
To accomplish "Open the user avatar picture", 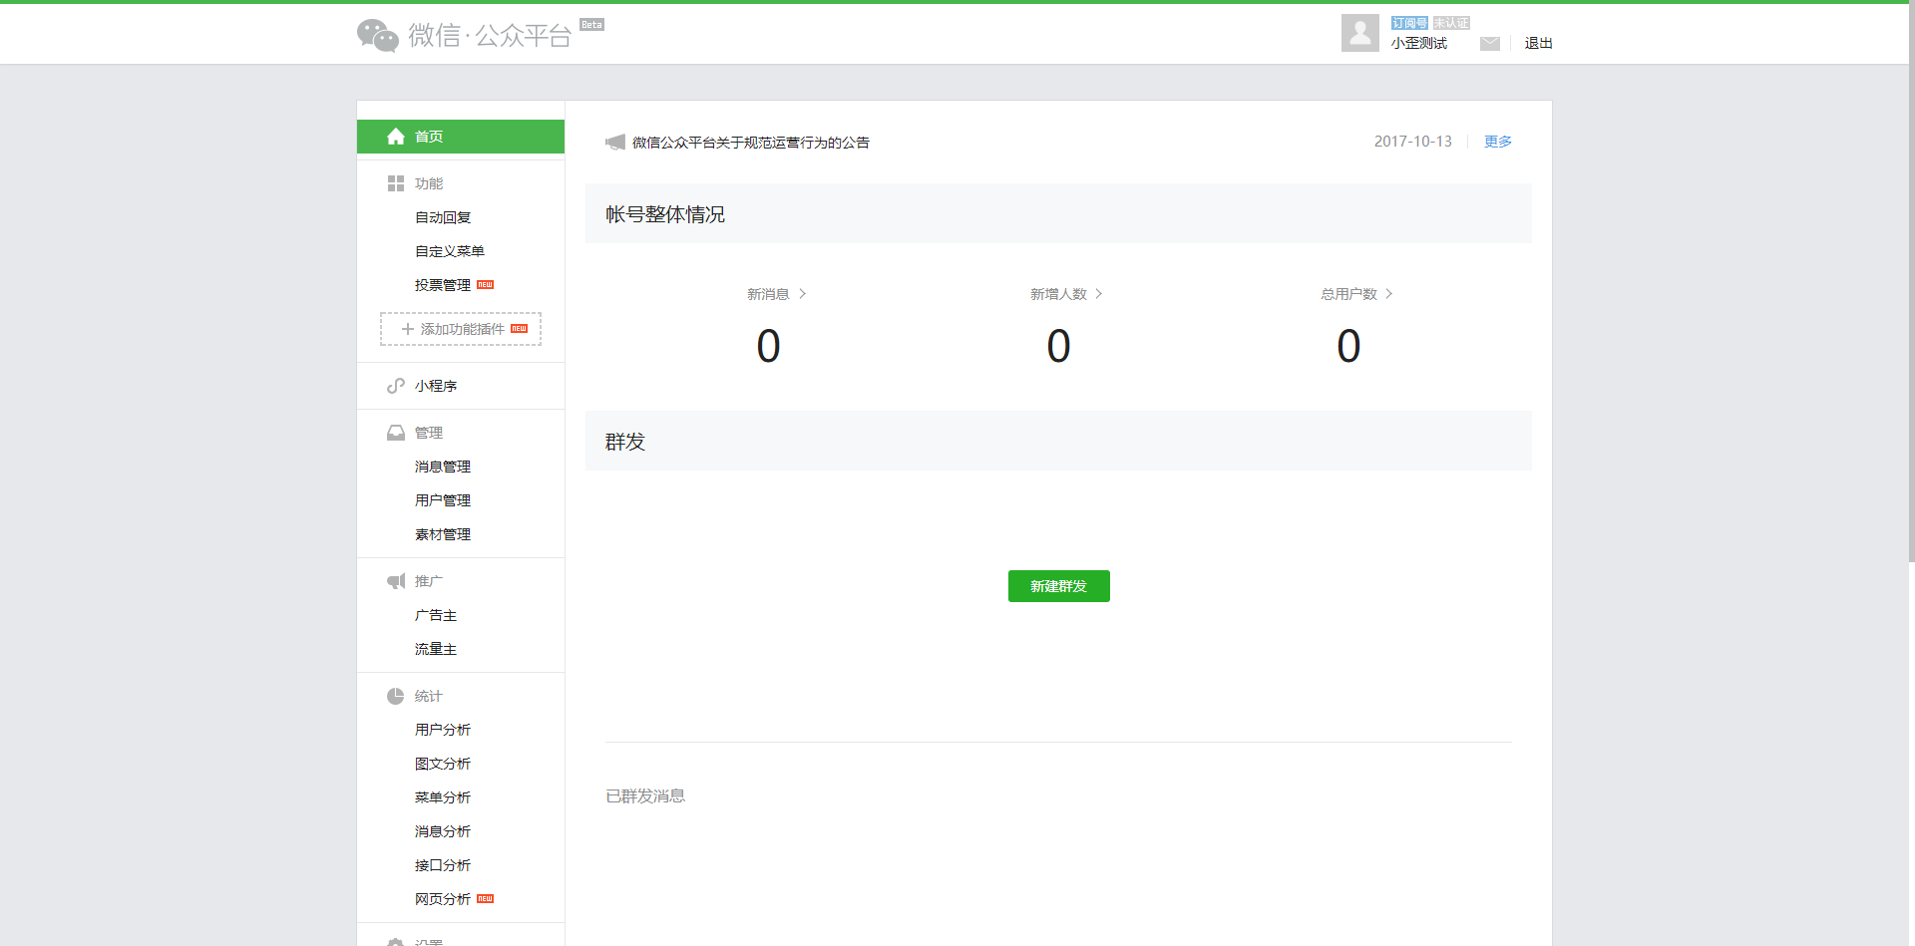I will click(x=1360, y=33).
